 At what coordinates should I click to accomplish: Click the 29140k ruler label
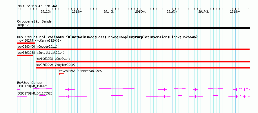click(x=109, y=12)
